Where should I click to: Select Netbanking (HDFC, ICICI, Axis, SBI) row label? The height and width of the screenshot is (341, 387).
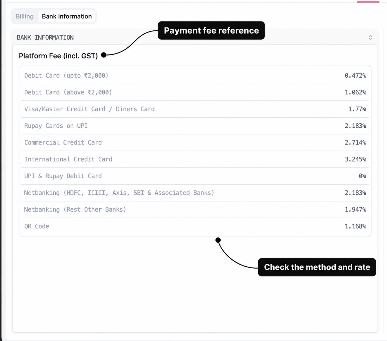[x=119, y=193]
